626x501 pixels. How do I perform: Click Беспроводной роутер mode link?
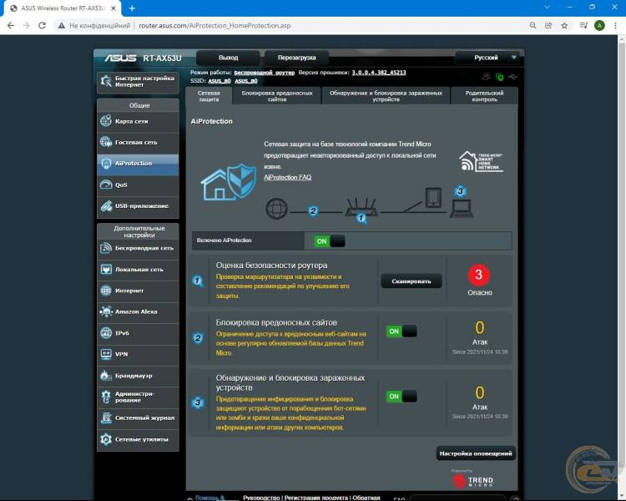click(265, 73)
